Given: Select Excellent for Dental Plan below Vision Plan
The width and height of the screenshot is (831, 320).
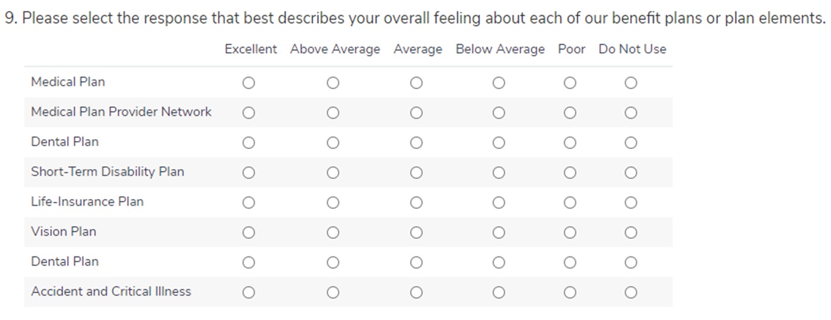Looking at the screenshot, I should point(249,262).
